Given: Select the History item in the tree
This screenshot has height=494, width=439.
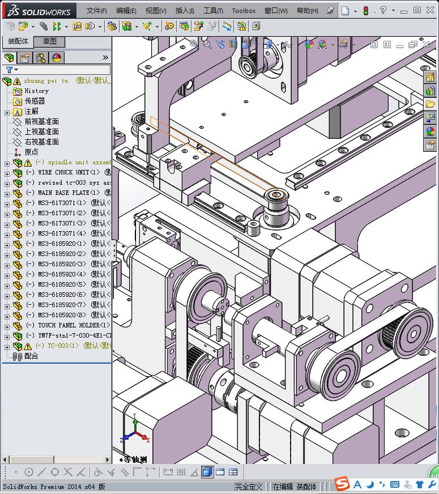Looking at the screenshot, I should click(x=36, y=91).
